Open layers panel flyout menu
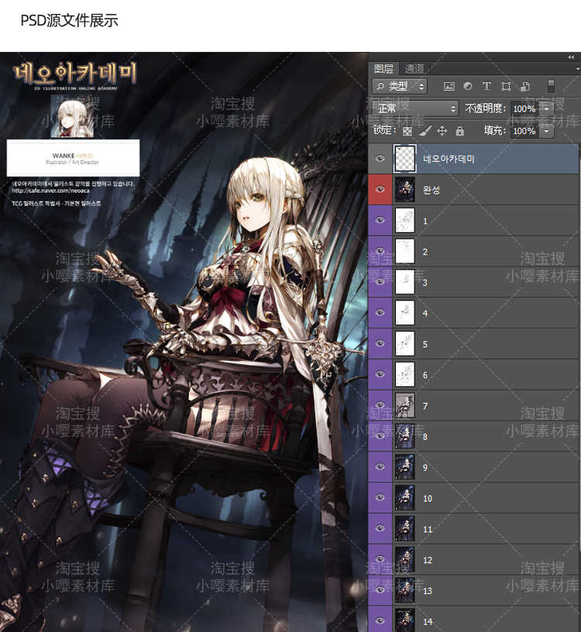This screenshot has height=632, width=581. pyautogui.click(x=578, y=69)
